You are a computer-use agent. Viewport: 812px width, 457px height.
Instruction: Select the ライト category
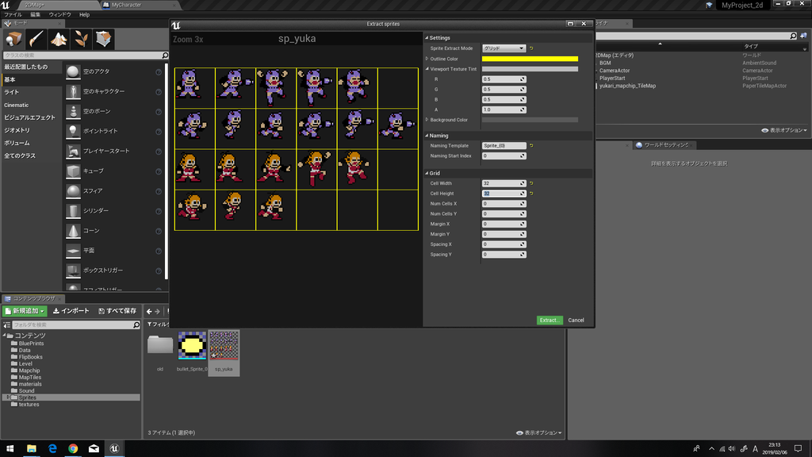(x=11, y=92)
